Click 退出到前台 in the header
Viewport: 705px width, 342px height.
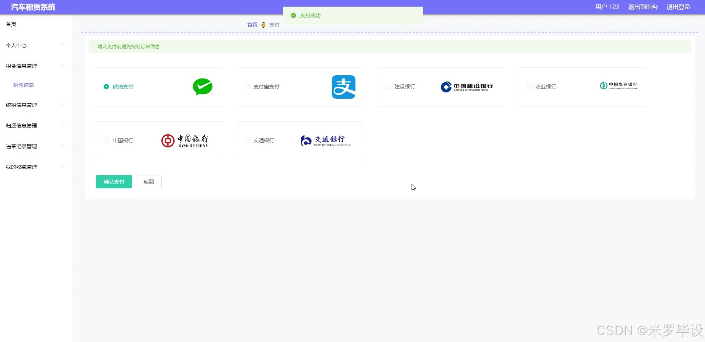coord(643,7)
